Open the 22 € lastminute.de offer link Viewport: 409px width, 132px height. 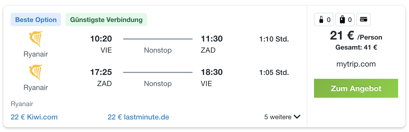click(x=138, y=117)
